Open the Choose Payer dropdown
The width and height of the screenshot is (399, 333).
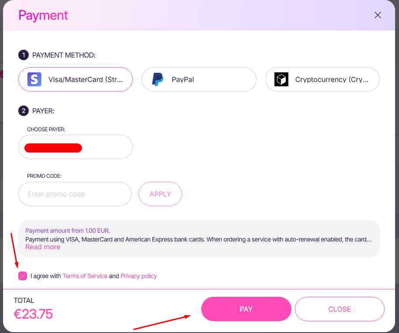[76, 147]
